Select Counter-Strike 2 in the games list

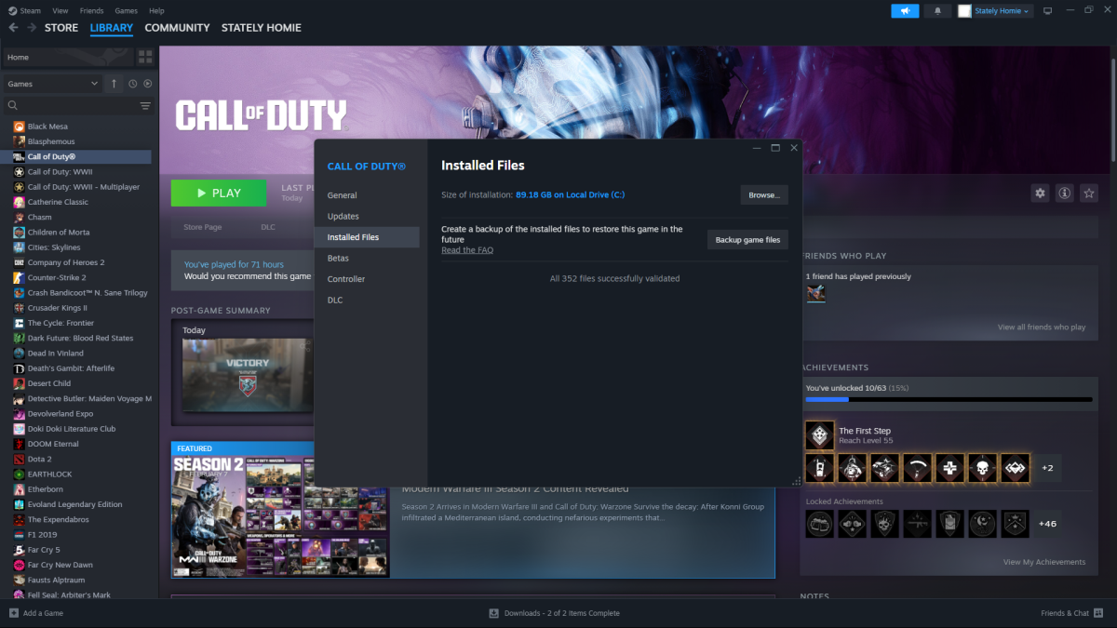click(x=57, y=277)
